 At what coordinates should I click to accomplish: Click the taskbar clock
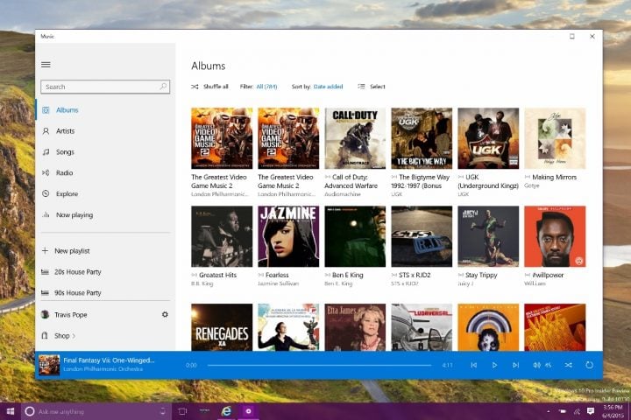(x=613, y=411)
